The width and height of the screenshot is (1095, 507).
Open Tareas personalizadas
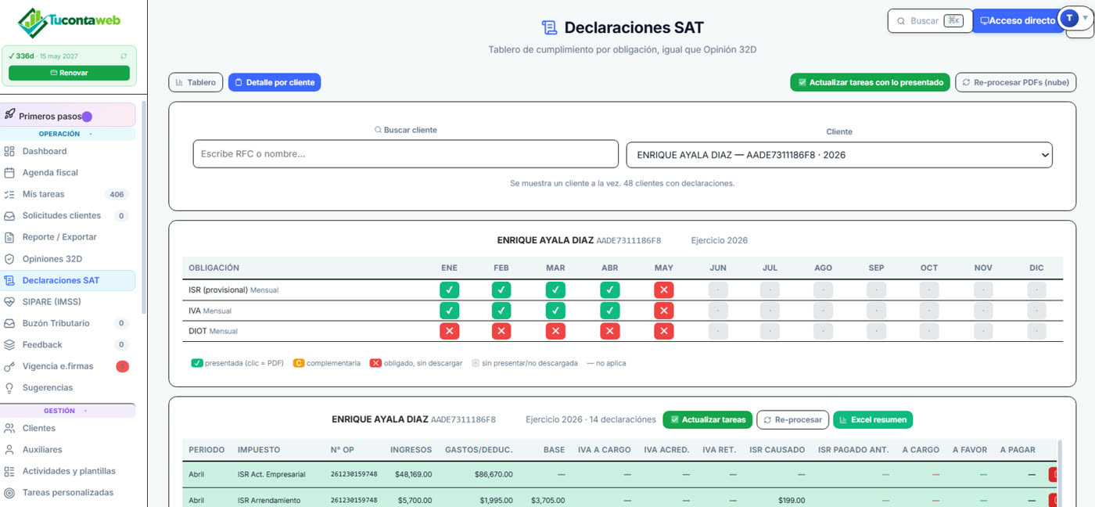pyautogui.click(x=68, y=493)
